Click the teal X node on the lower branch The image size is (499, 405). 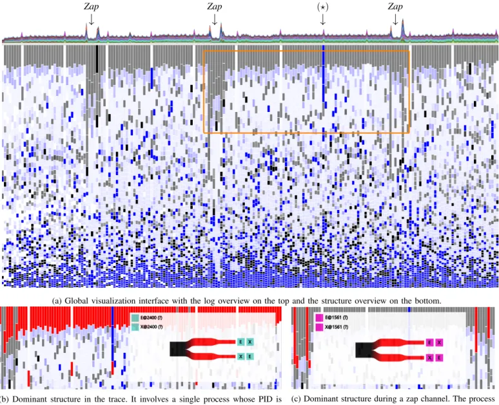240,356
